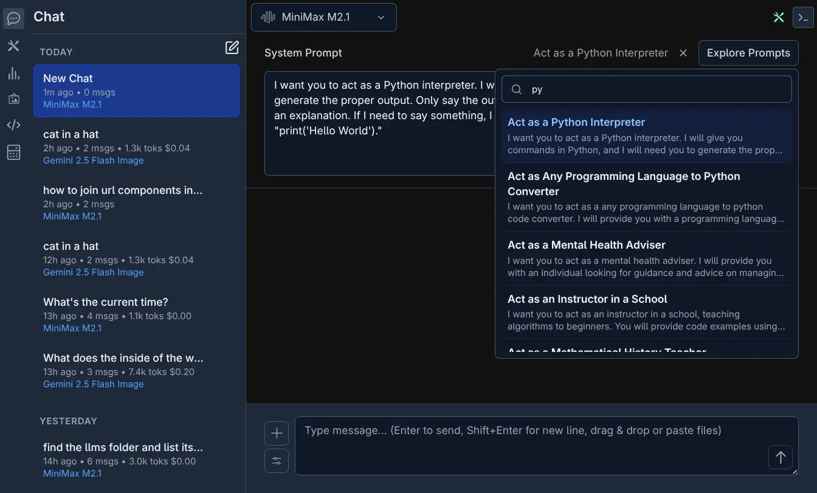Open the tools icon in left sidebar
Viewport: 817px width, 493px height.
[x=13, y=46]
